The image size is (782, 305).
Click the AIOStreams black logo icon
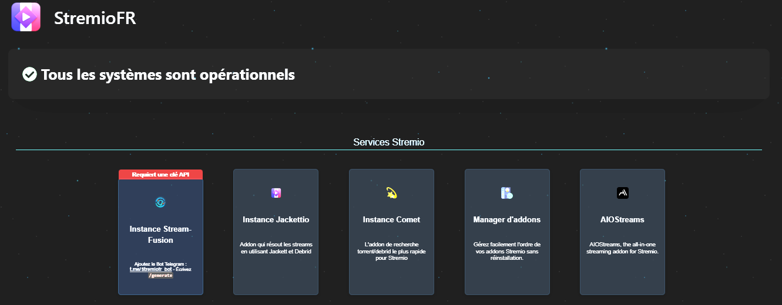pyautogui.click(x=623, y=193)
